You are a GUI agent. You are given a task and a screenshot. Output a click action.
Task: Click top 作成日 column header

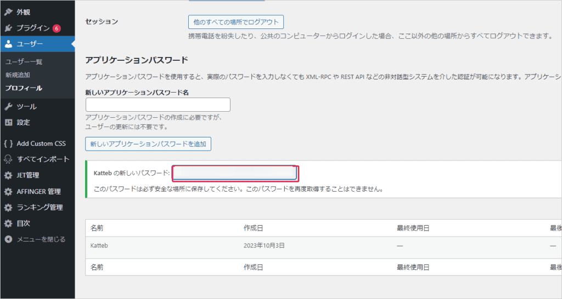tap(254, 228)
